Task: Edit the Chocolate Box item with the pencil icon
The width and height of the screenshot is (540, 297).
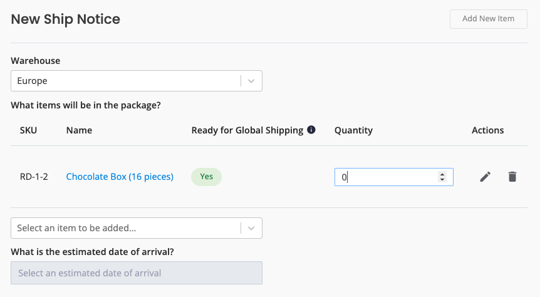Action: 485,177
